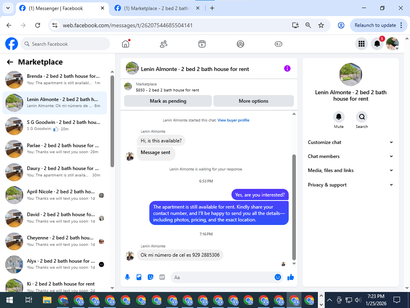The height and width of the screenshot is (308, 410).
Task: Open Windows notification center
Action: click(x=397, y=300)
